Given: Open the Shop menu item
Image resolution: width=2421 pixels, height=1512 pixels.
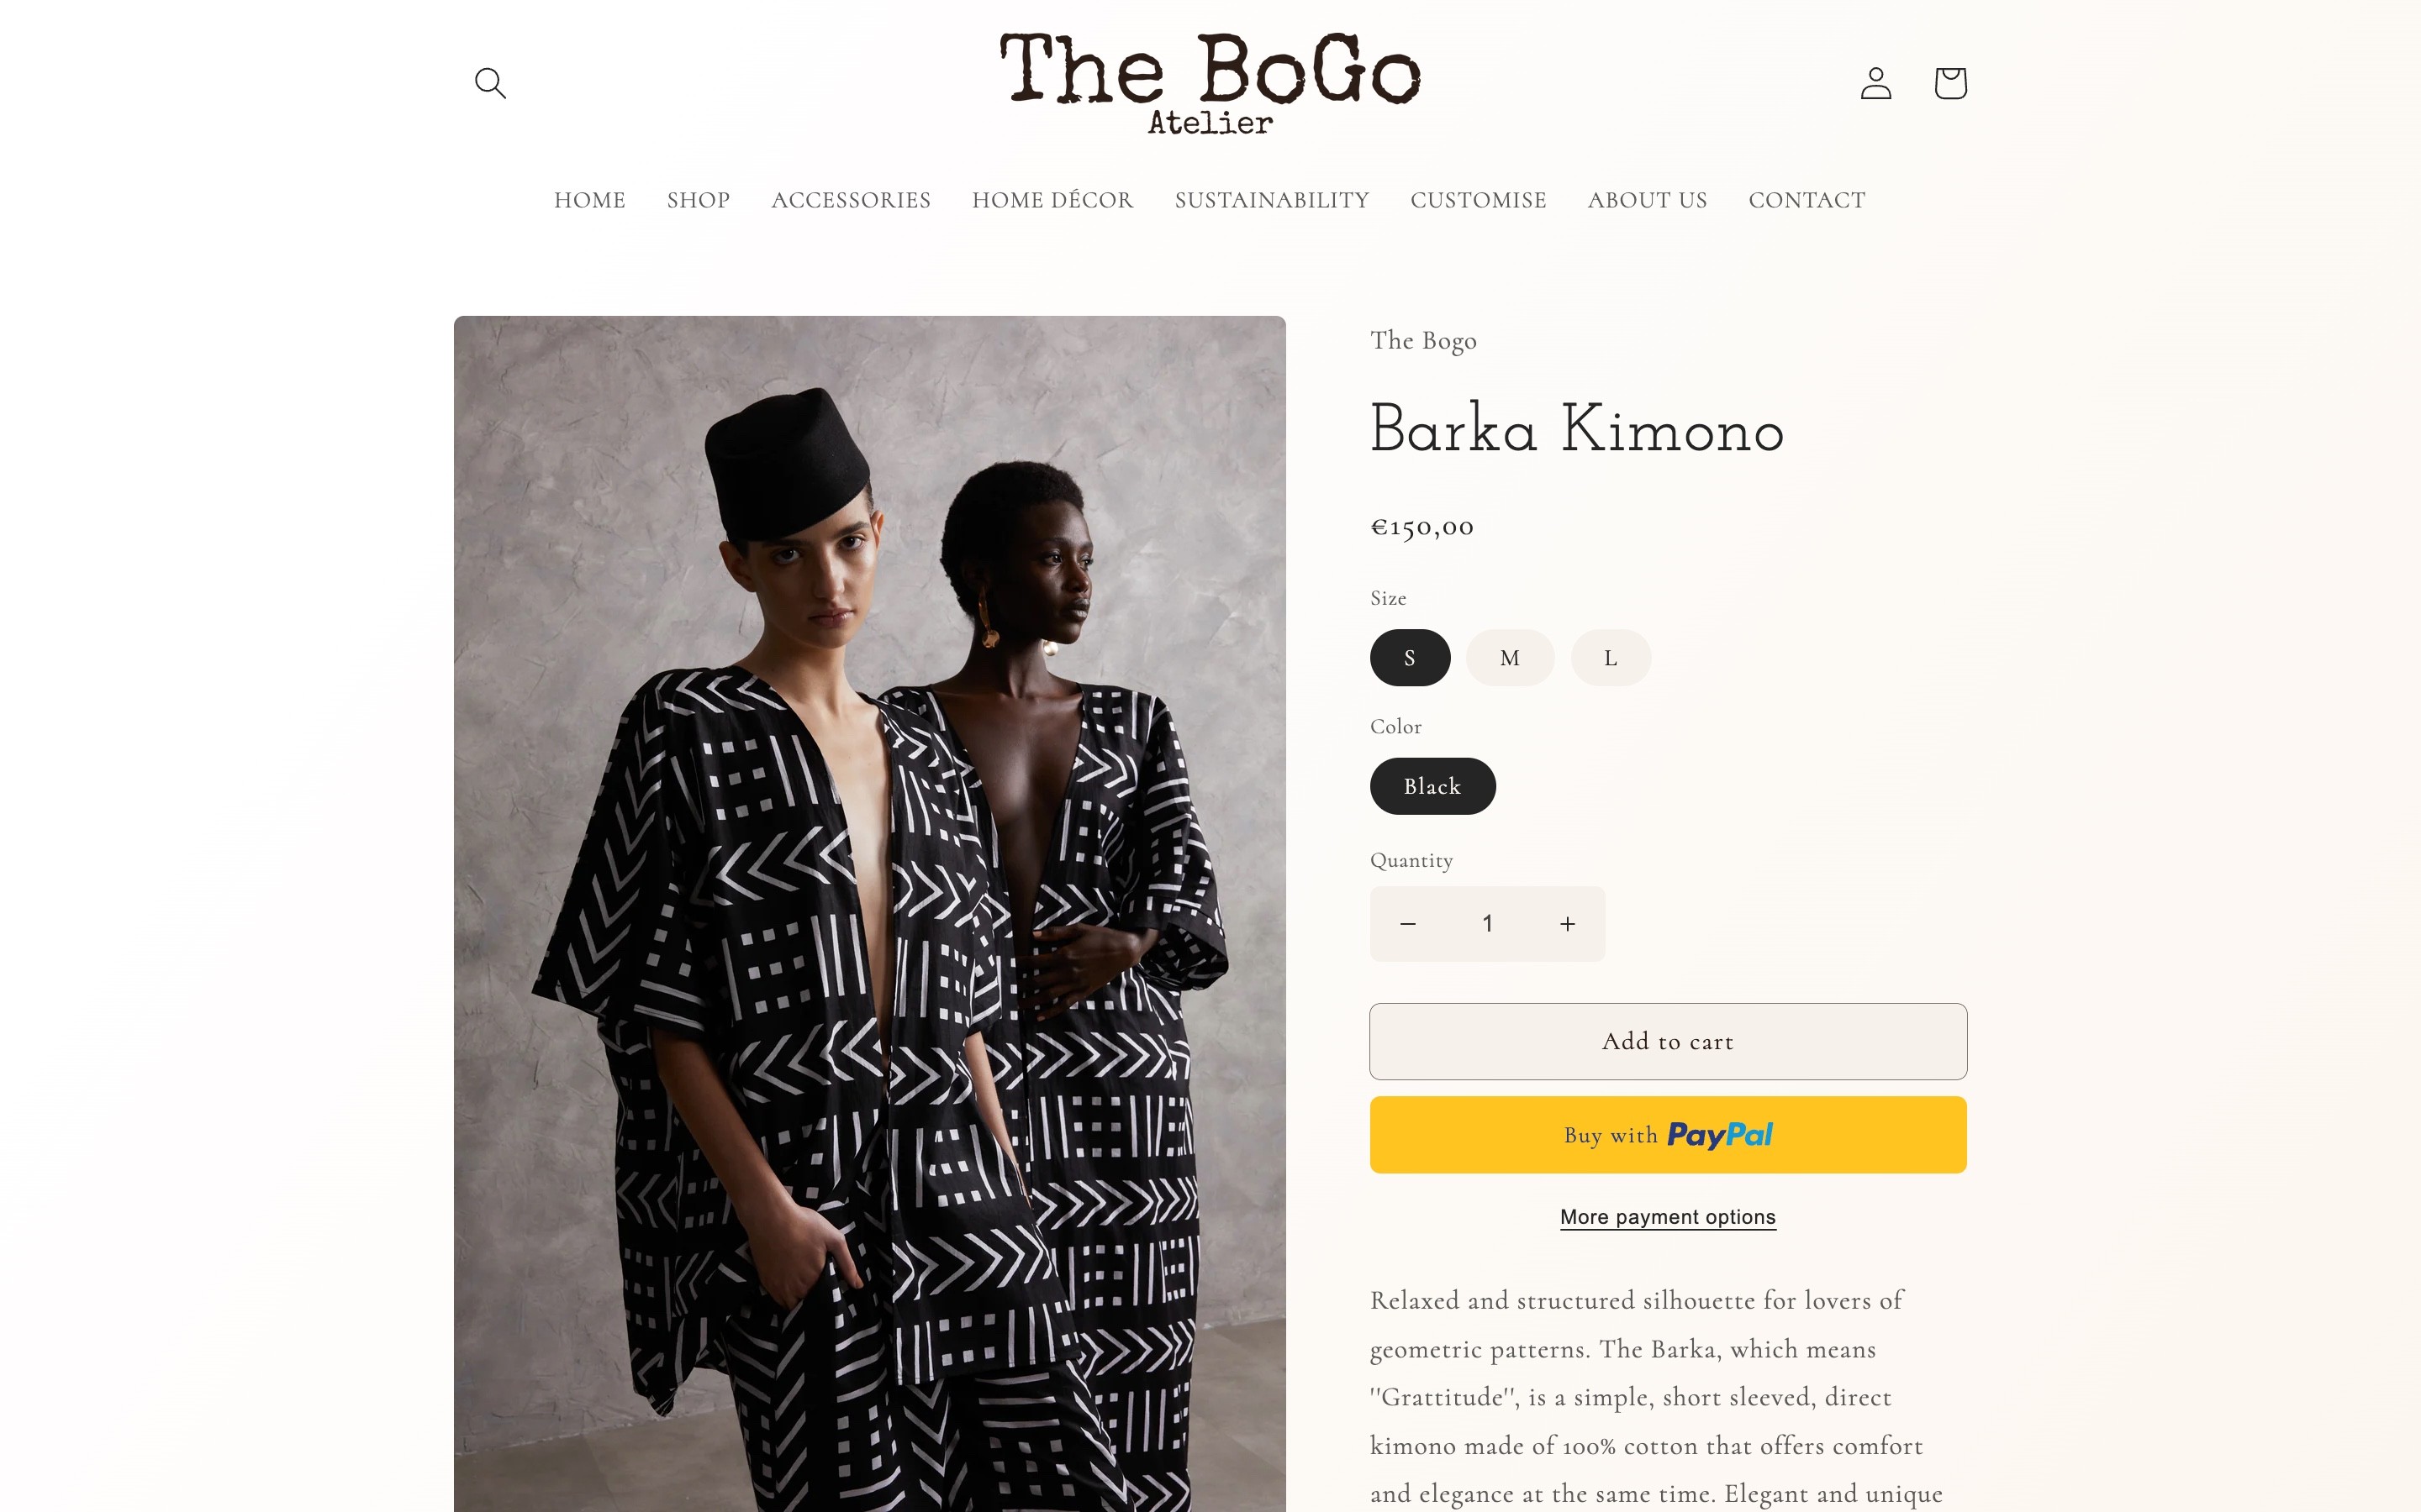Looking at the screenshot, I should (699, 200).
